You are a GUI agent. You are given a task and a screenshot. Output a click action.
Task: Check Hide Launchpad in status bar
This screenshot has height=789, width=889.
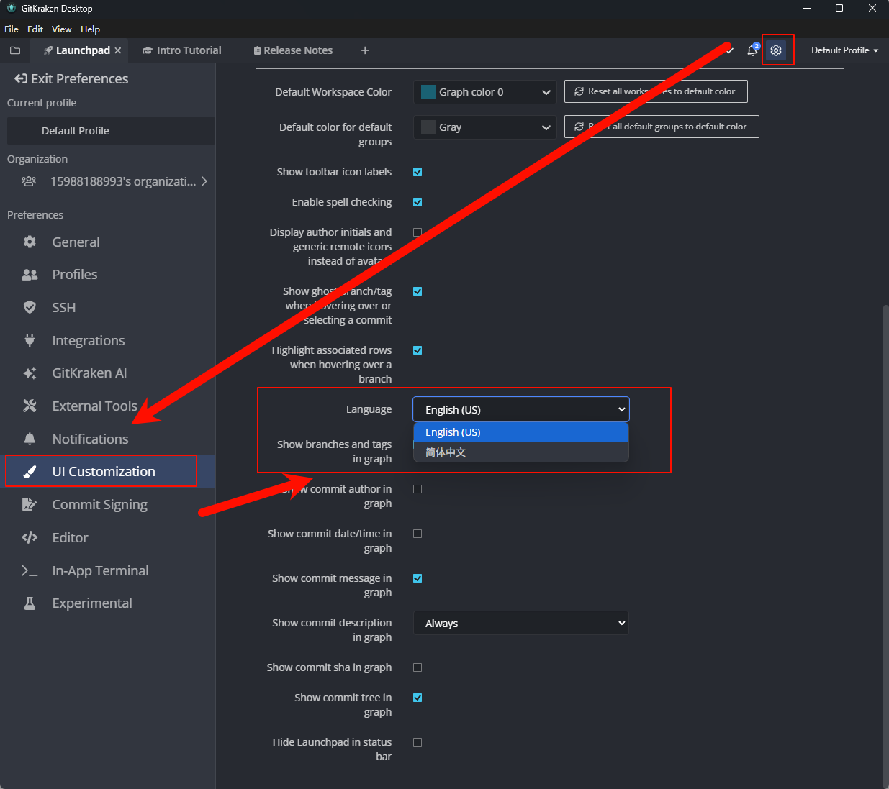click(x=418, y=742)
